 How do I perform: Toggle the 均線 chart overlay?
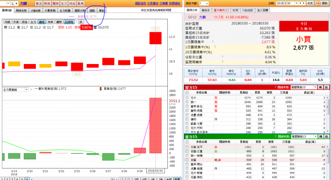7,22
